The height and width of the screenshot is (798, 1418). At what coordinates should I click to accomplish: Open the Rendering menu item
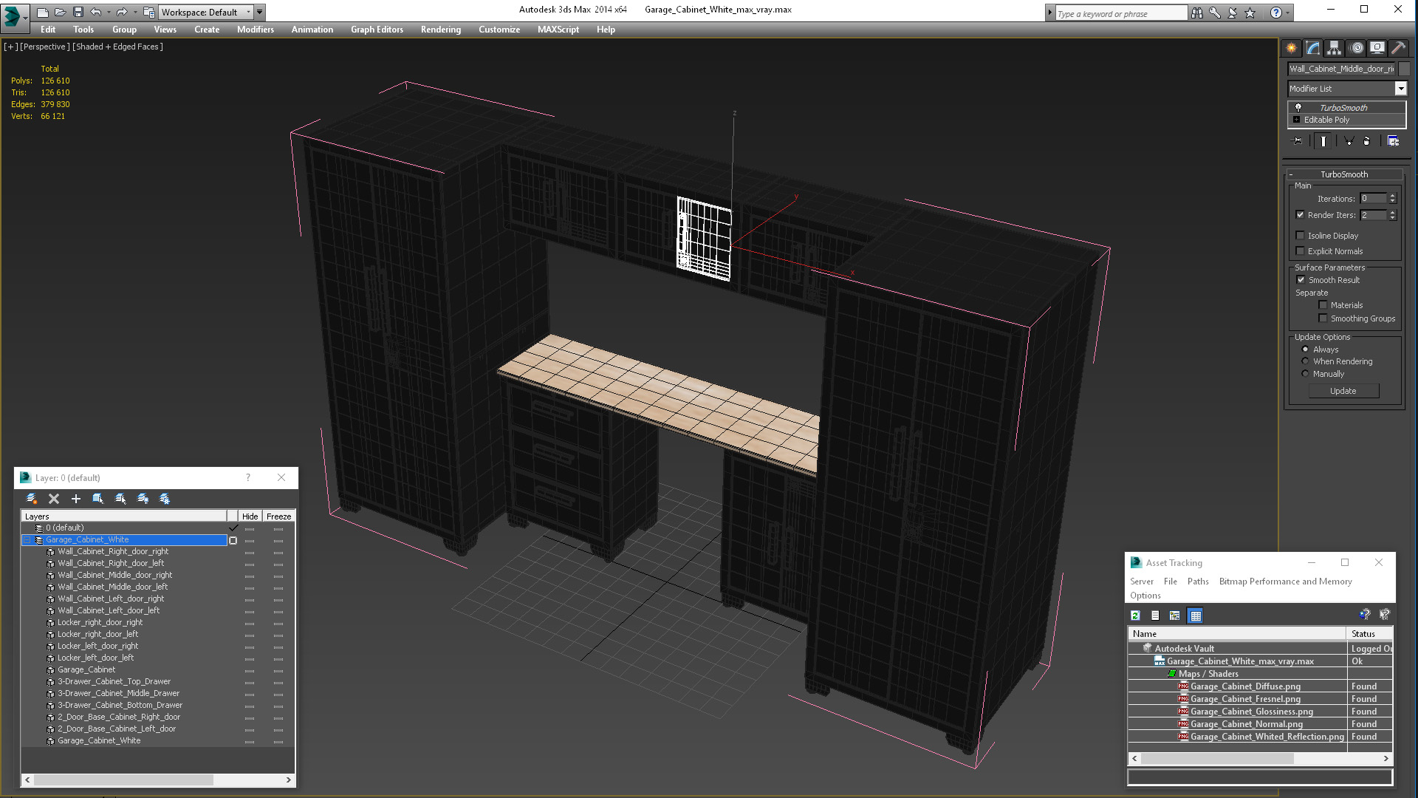[x=440, y=30]
